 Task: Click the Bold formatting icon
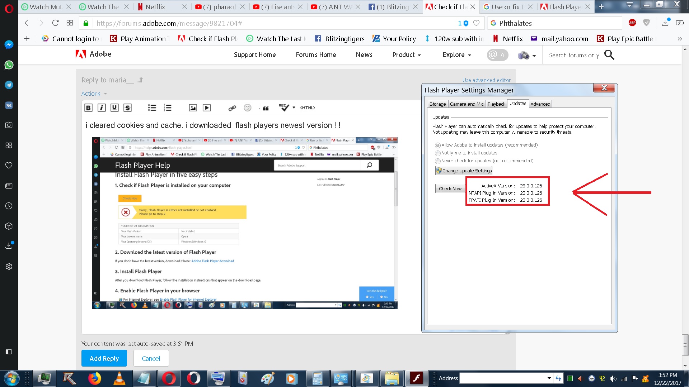pyautogui.click(x=89, y=108)
